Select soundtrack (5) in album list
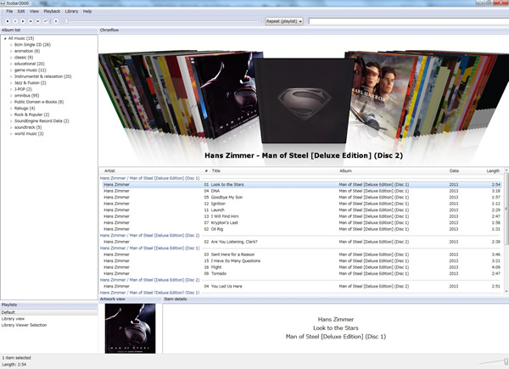 coord(28,127)
